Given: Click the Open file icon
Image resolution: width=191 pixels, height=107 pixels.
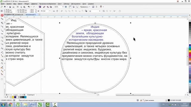Looking at the screenshot, I should coord(5,7).
